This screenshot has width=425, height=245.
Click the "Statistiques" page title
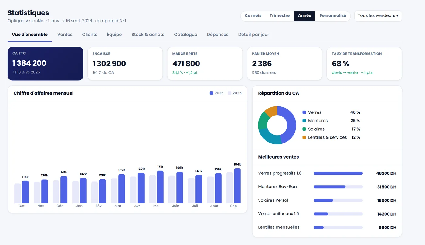tap(28, 13)
